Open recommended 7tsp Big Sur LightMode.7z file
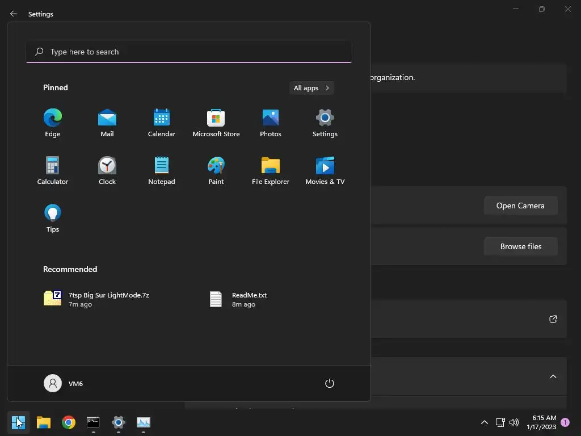This screenshot has height=436, width=581. click(x=97, y=299)
